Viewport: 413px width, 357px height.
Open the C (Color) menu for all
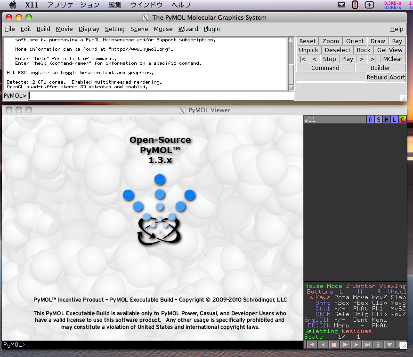[x=402, y=120]
